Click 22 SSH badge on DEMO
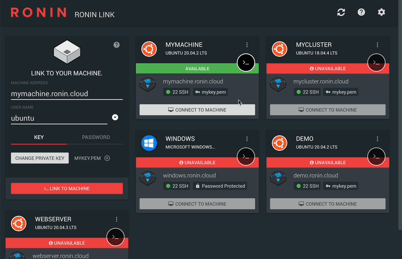402x259 pixels. (307, 186)
